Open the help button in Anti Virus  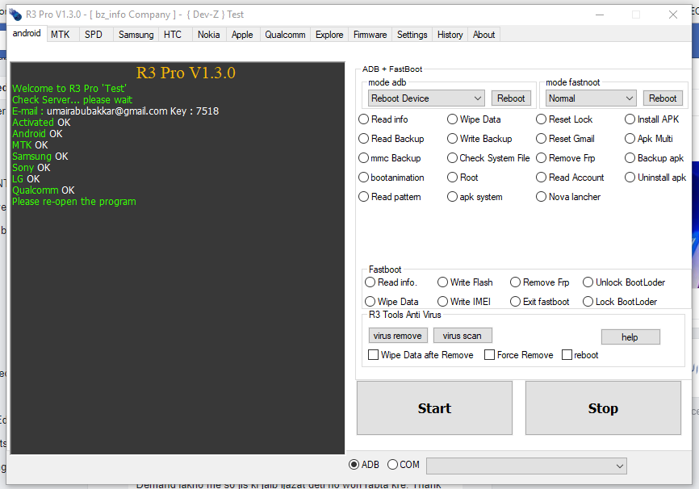pyautogui.click(x=630, y=337)
